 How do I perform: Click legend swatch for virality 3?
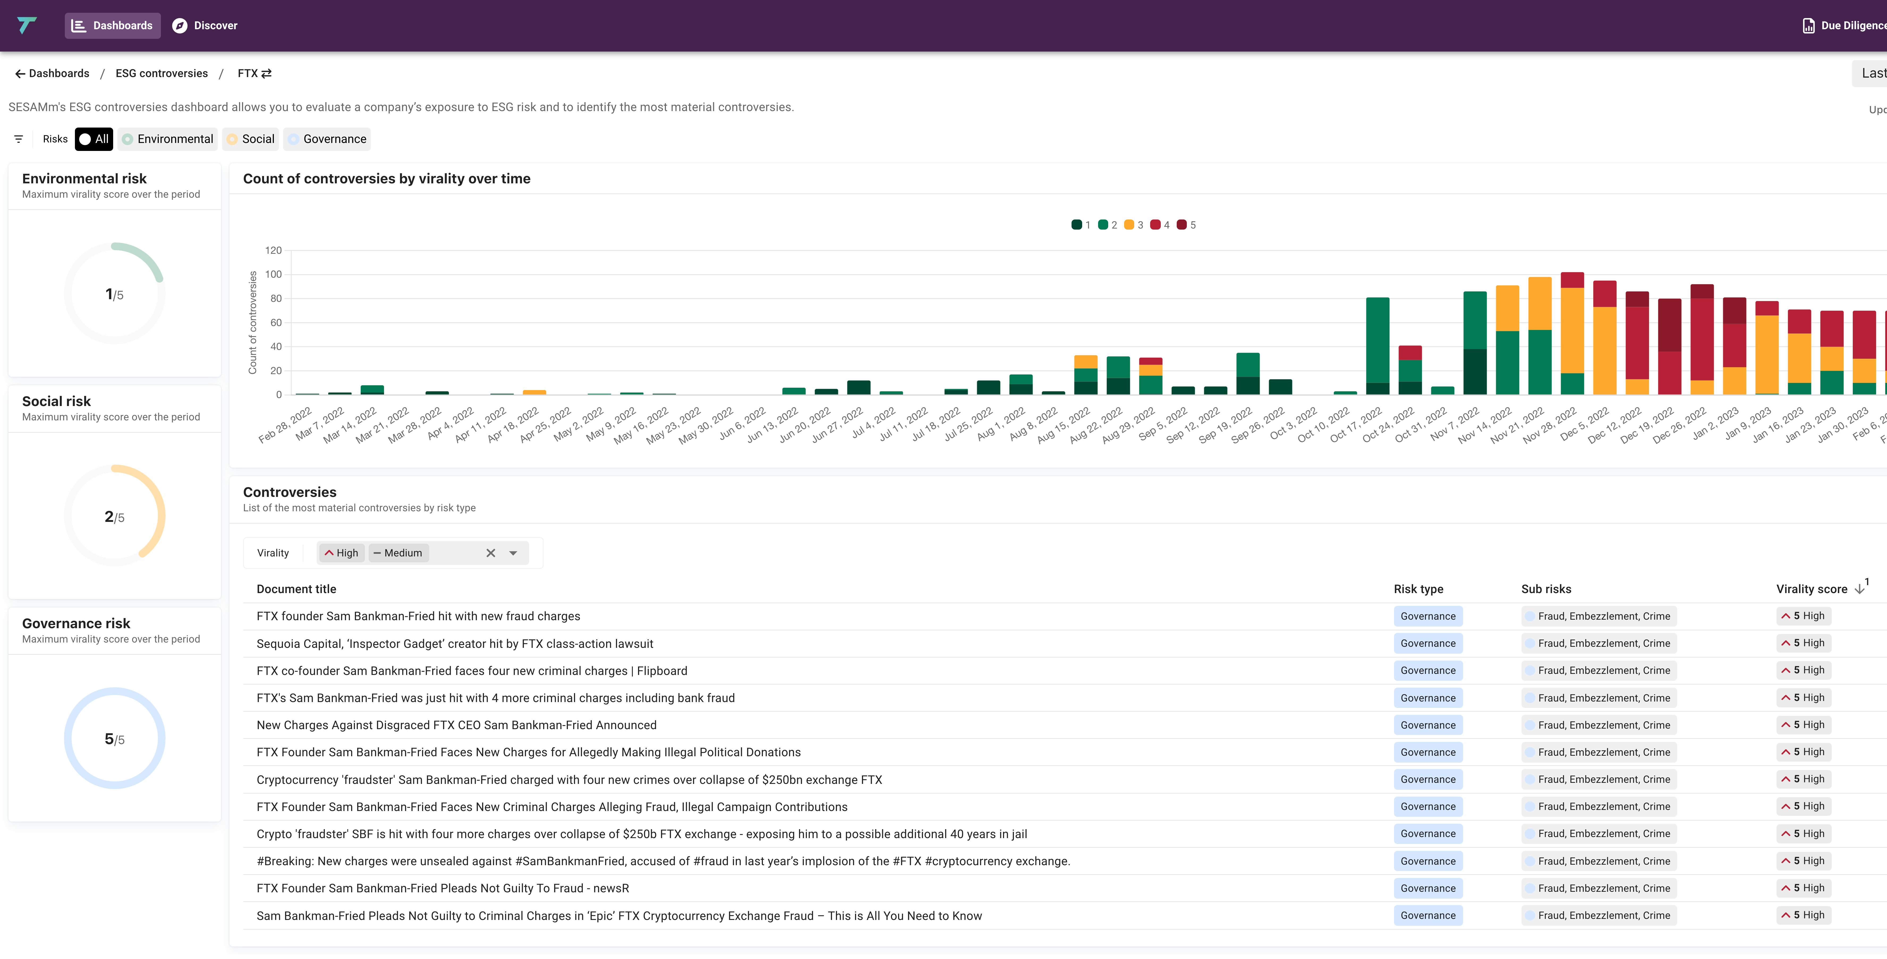1129,225
